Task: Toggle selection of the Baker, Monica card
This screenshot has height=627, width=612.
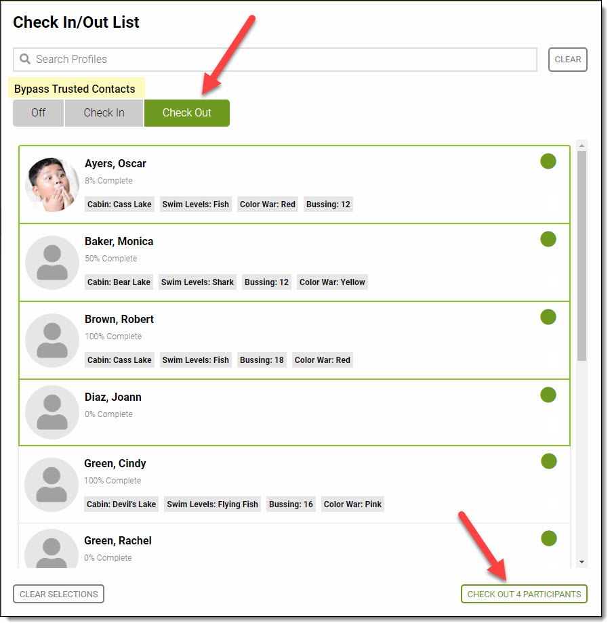Action: click(x=305, y=262)
